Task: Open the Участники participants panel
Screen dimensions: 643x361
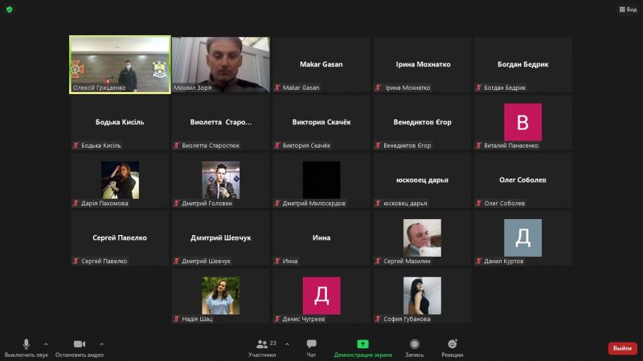Action: pyautogui.click(x=262, y=348)
